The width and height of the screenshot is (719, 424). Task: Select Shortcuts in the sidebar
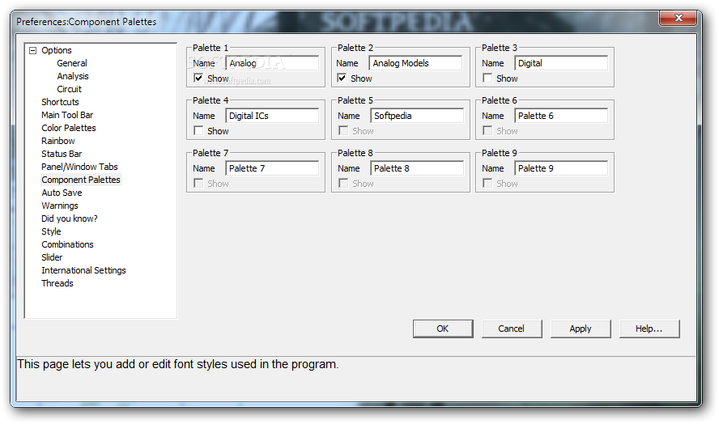[x=60, y=102]
